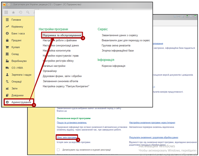Open the history clock icon
199x156 pixels.
pos(21,13)
